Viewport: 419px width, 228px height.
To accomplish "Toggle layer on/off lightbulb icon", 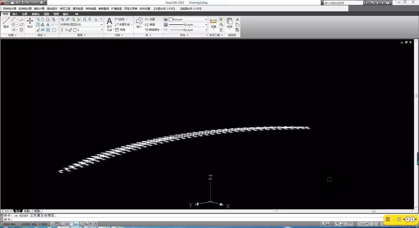I will 62,30.
